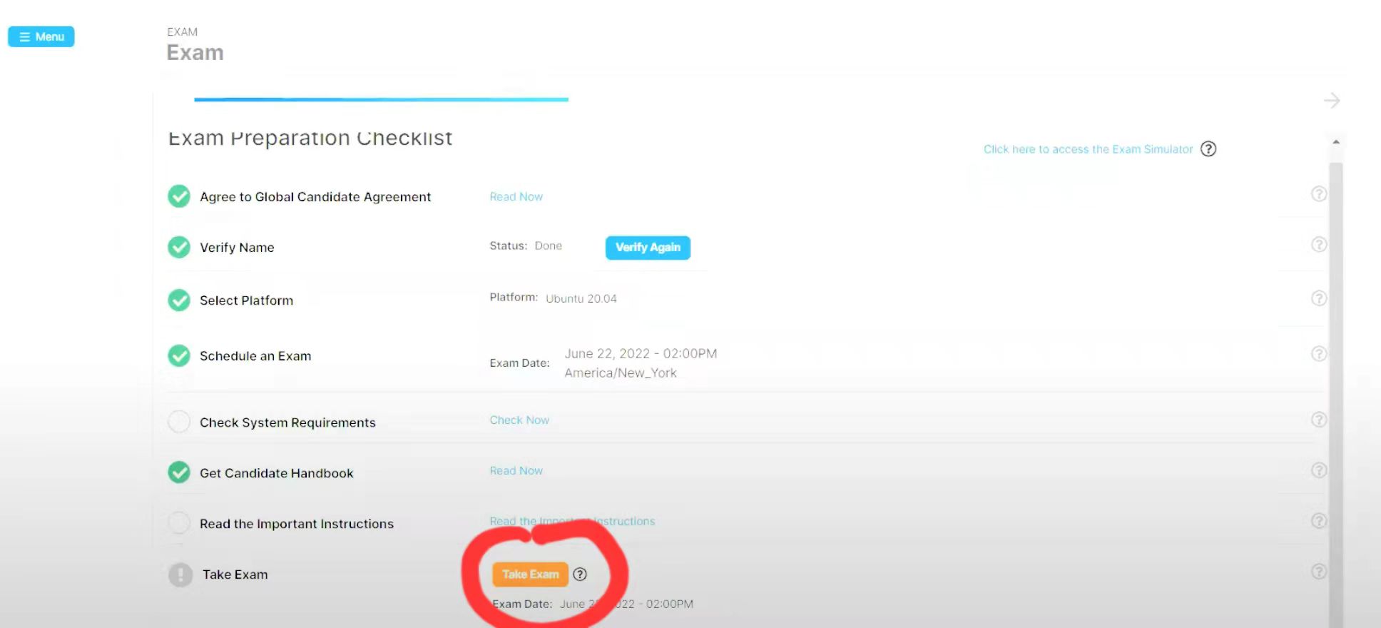This screenshot has height=628, width=1381.
Task: Click the right arrow to go next
Action: [x=1331, y=101]
